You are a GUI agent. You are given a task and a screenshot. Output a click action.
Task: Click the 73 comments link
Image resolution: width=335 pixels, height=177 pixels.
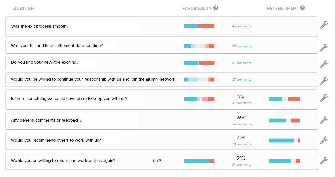(x=241, y=144)
